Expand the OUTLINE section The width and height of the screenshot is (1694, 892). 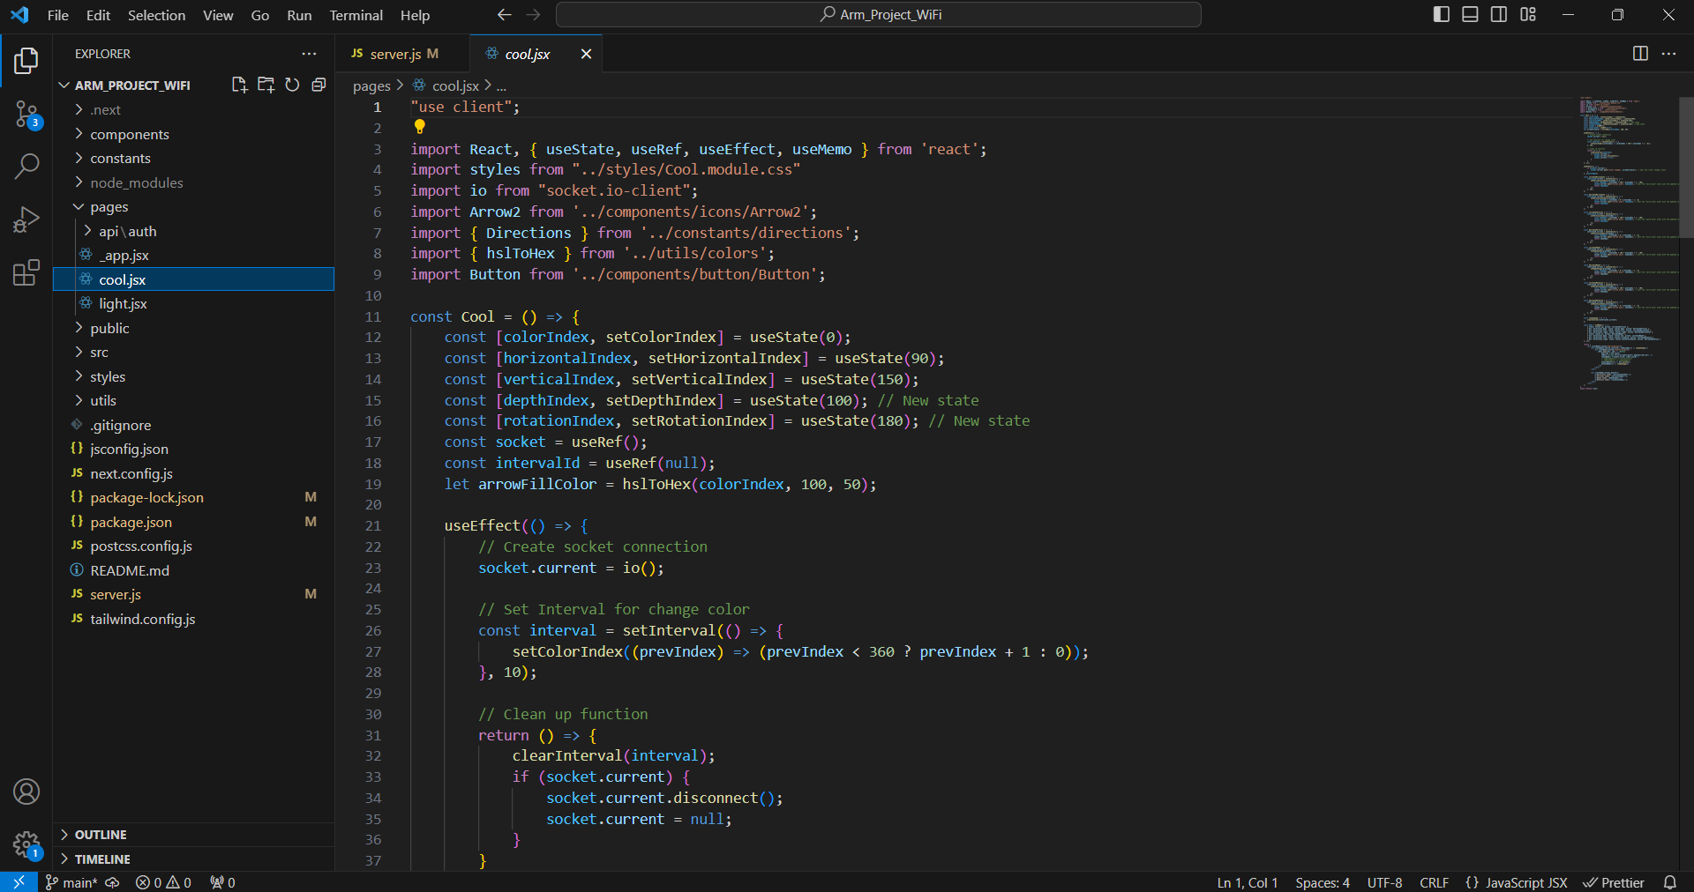tap(101, 835)
